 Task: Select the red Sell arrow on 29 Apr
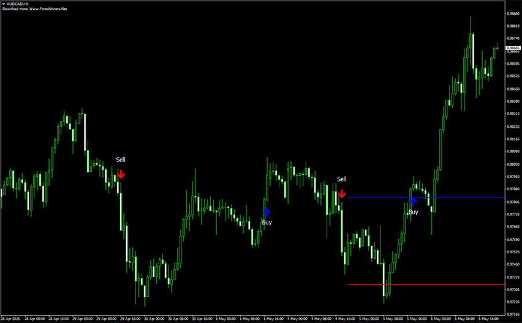[x=121, y=174]
